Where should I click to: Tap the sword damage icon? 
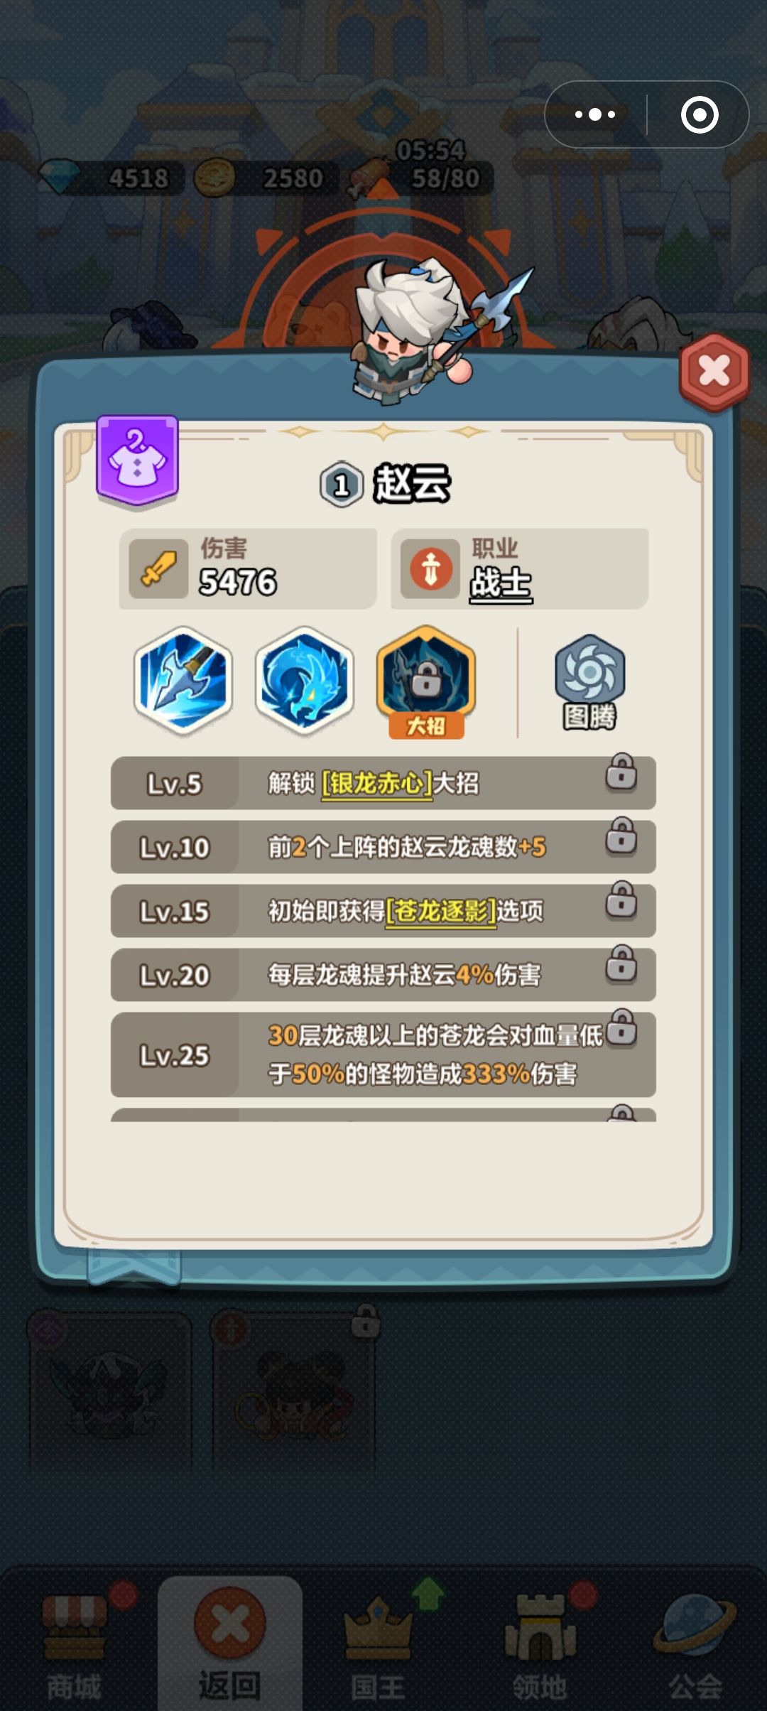tap(158, 569)
